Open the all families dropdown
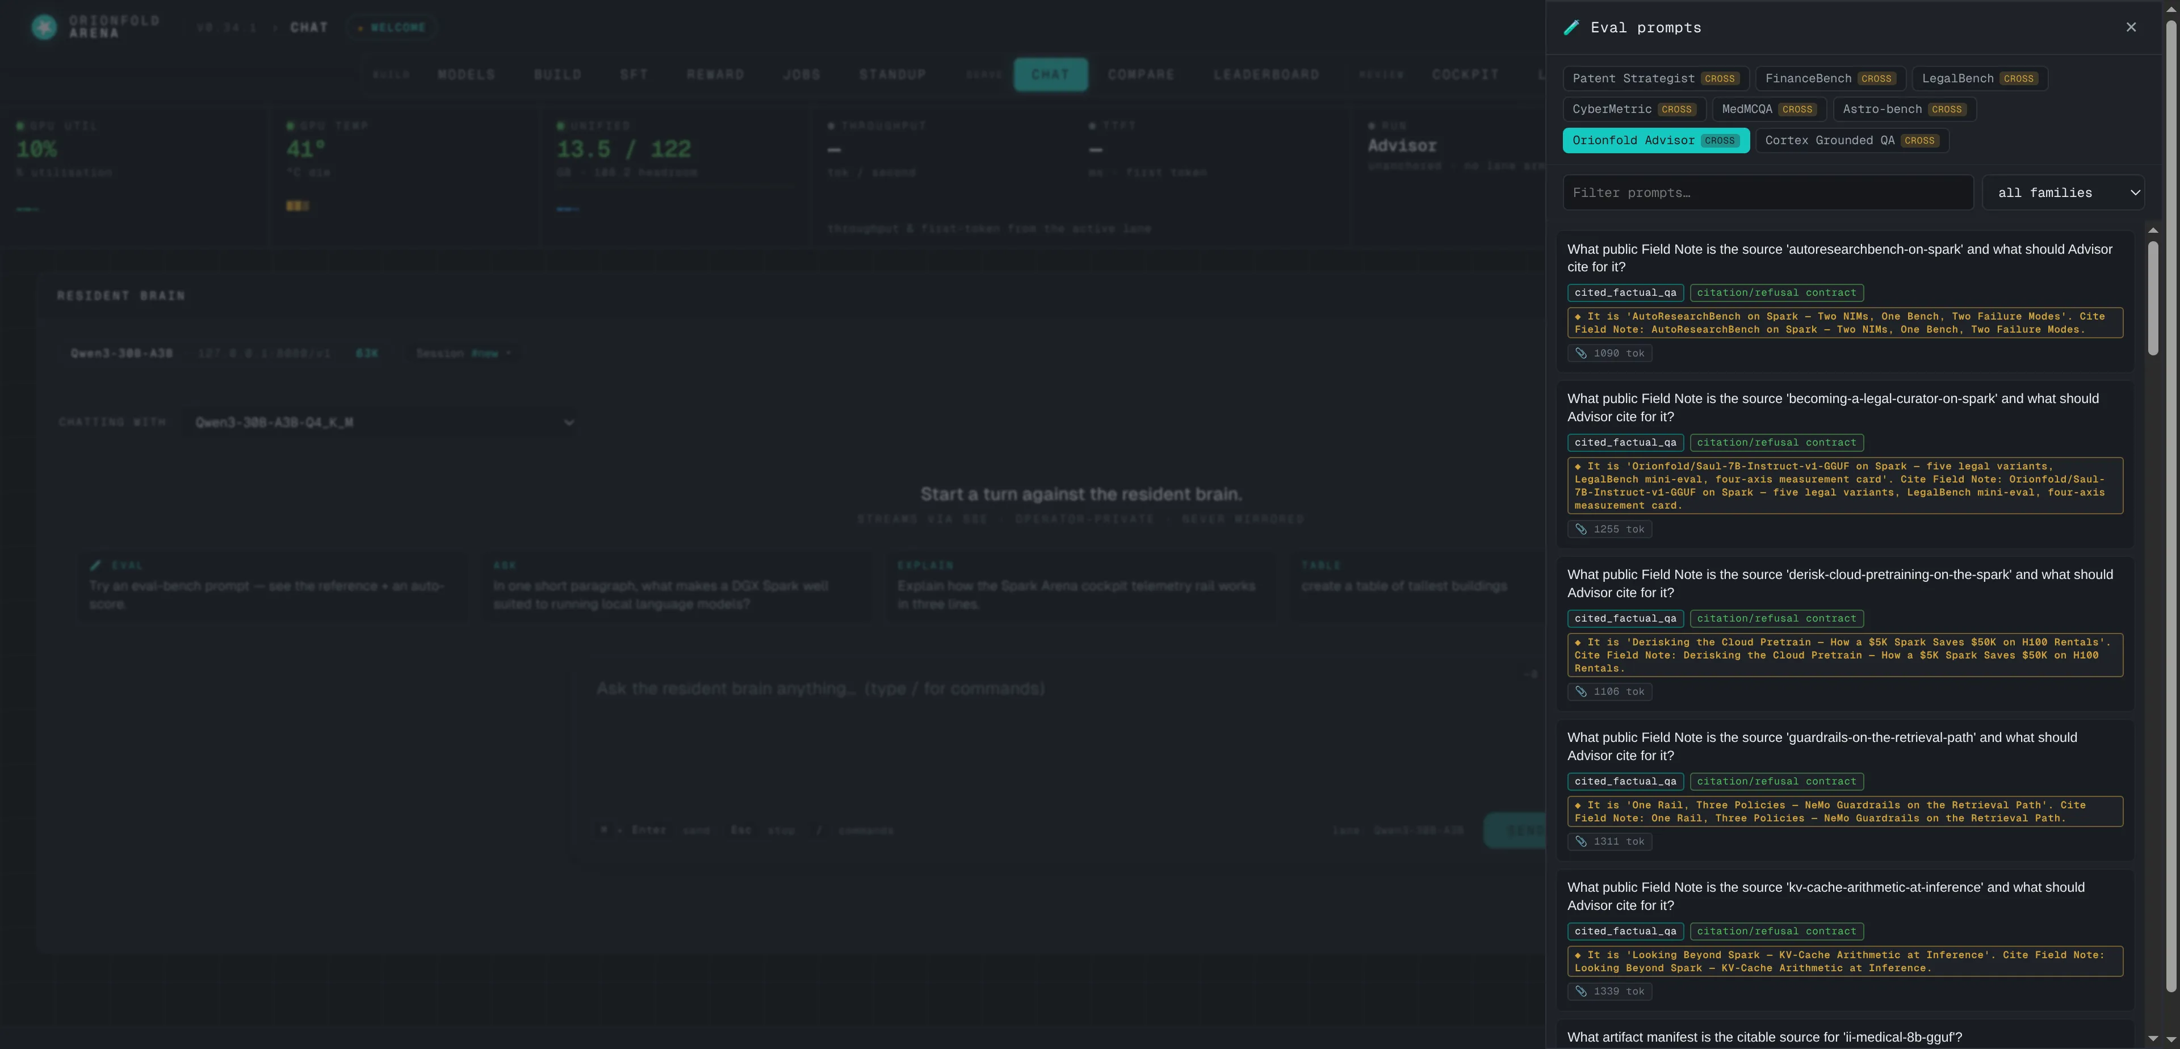The height and width of the screenshot is (1049, 2180). tap(2062, 193)
